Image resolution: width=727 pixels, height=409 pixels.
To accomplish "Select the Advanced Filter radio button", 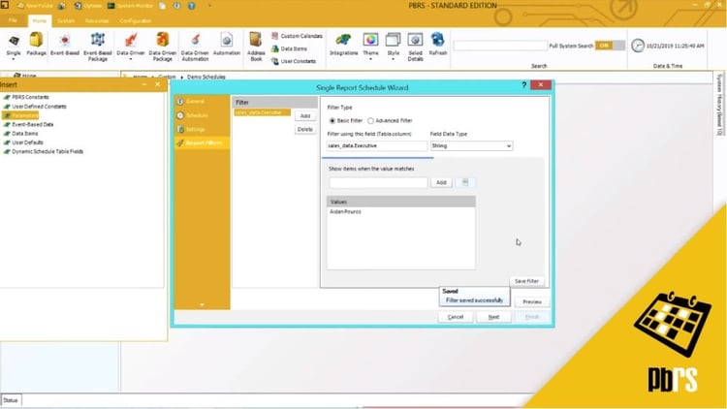I will coord(370,120).
